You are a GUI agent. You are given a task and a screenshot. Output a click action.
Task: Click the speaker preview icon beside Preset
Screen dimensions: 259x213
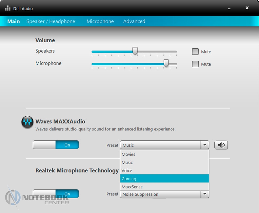pyautogui.click(x=221, y=145)
